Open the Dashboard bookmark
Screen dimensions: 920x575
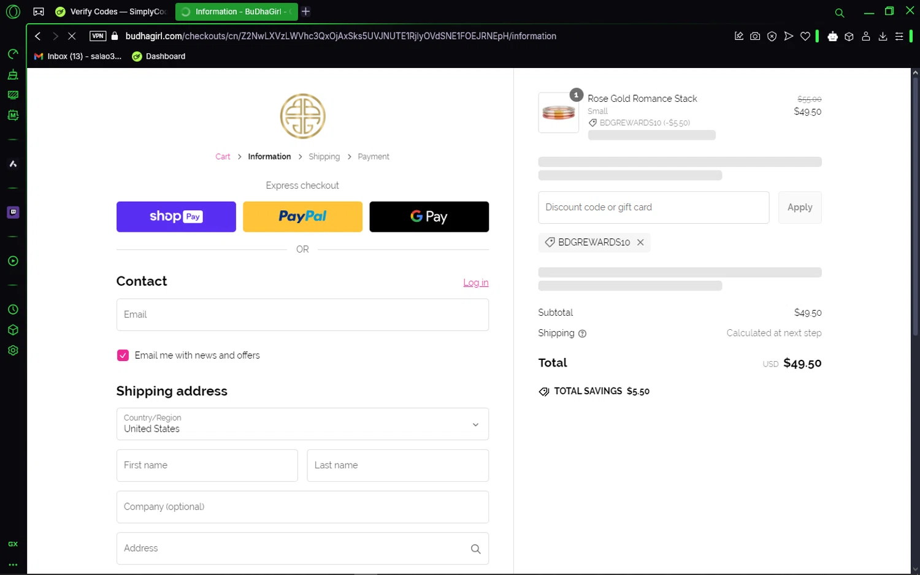(159, 56)
